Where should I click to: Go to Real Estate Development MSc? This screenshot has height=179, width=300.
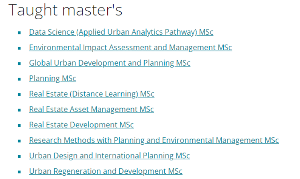[x=81, y=125]
